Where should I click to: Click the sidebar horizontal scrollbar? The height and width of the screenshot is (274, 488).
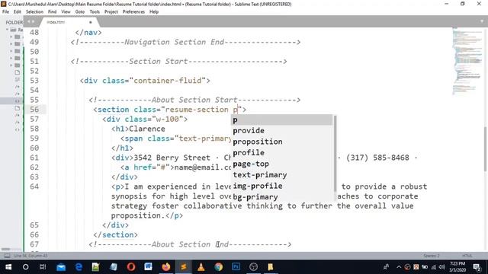click(6, 249)
